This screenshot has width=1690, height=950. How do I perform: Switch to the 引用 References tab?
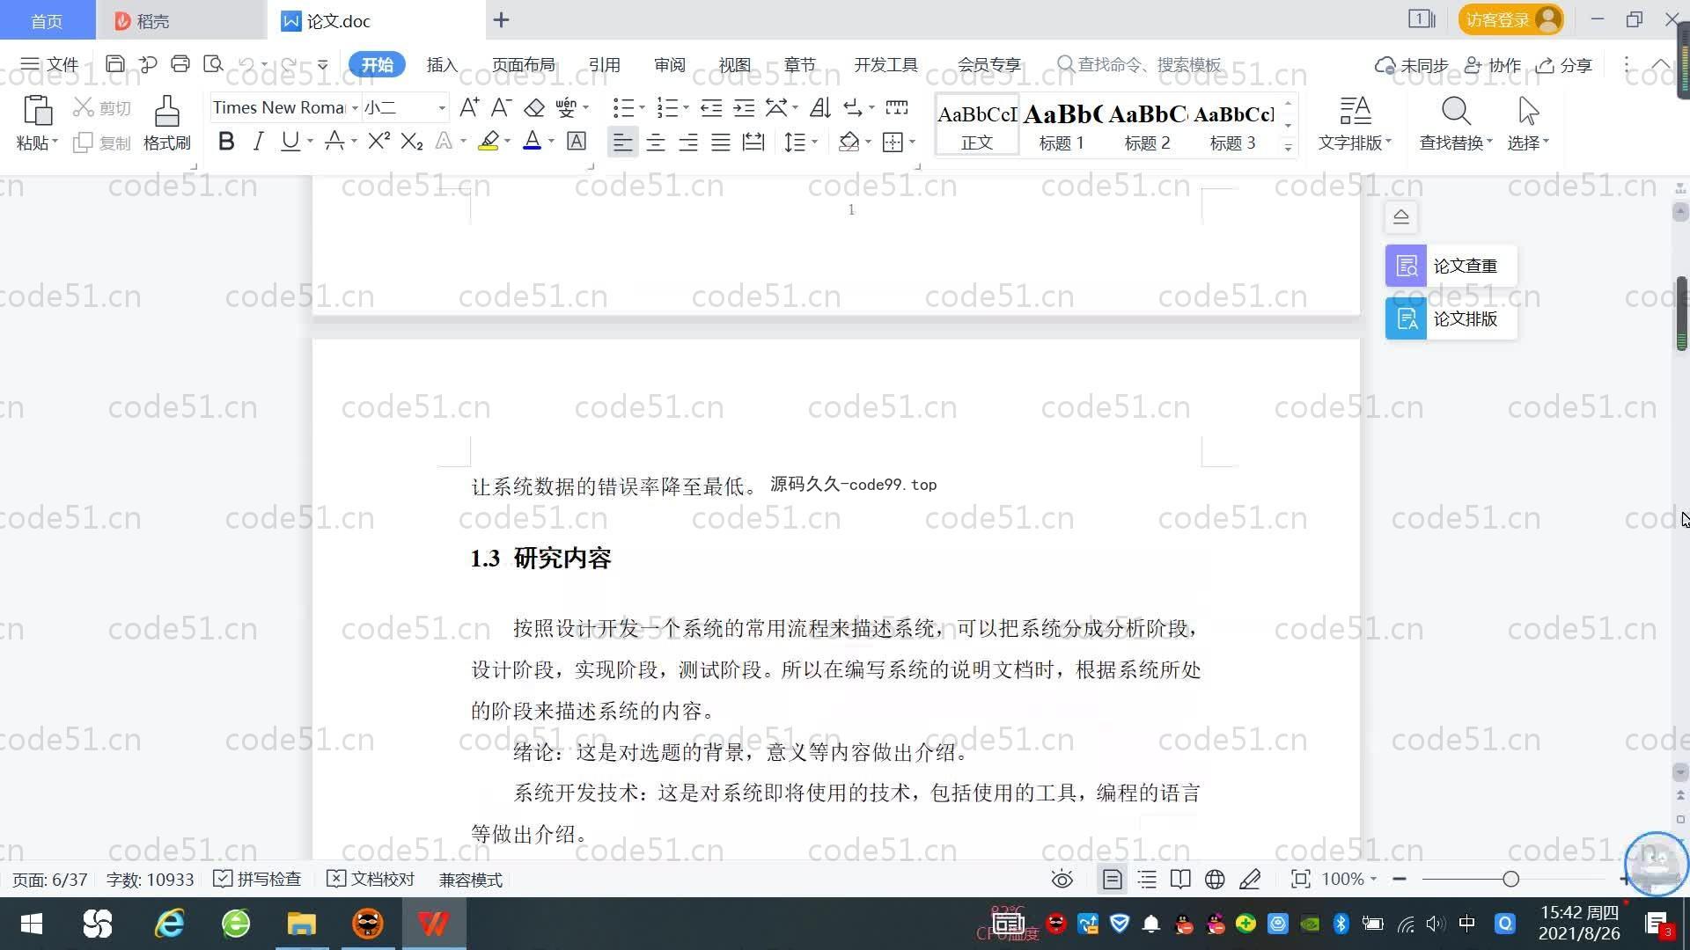coord(605,64)
